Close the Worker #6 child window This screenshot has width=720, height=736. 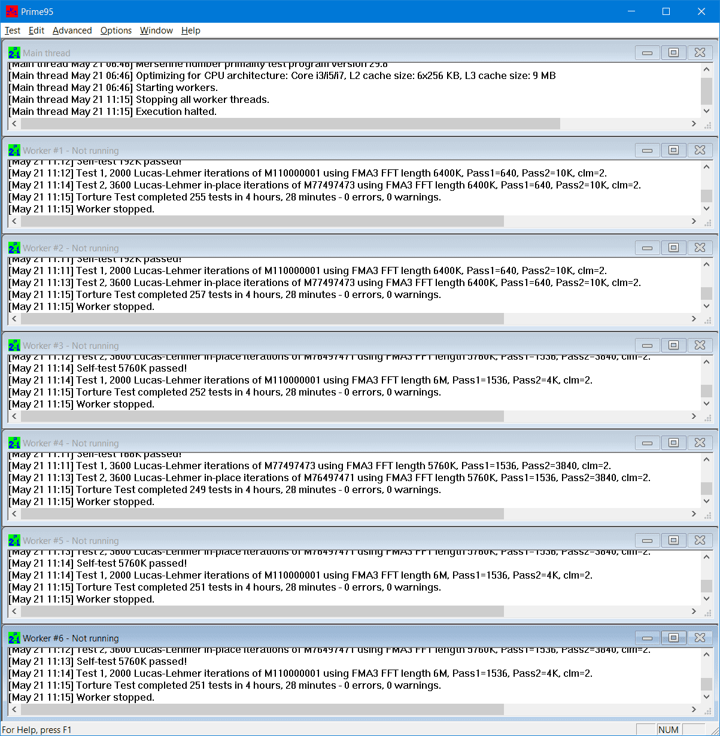pyautogui.click(x=700, y=638)
